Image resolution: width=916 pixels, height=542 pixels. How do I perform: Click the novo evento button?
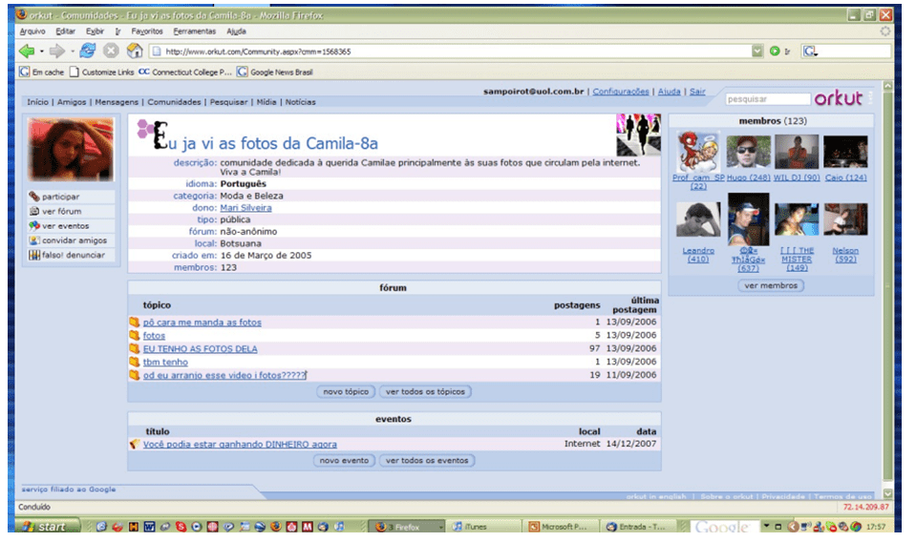point(344,461)
